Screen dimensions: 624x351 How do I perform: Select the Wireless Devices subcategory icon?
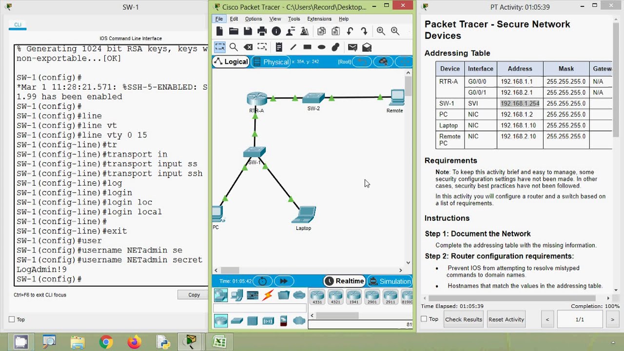pos(268,321)
